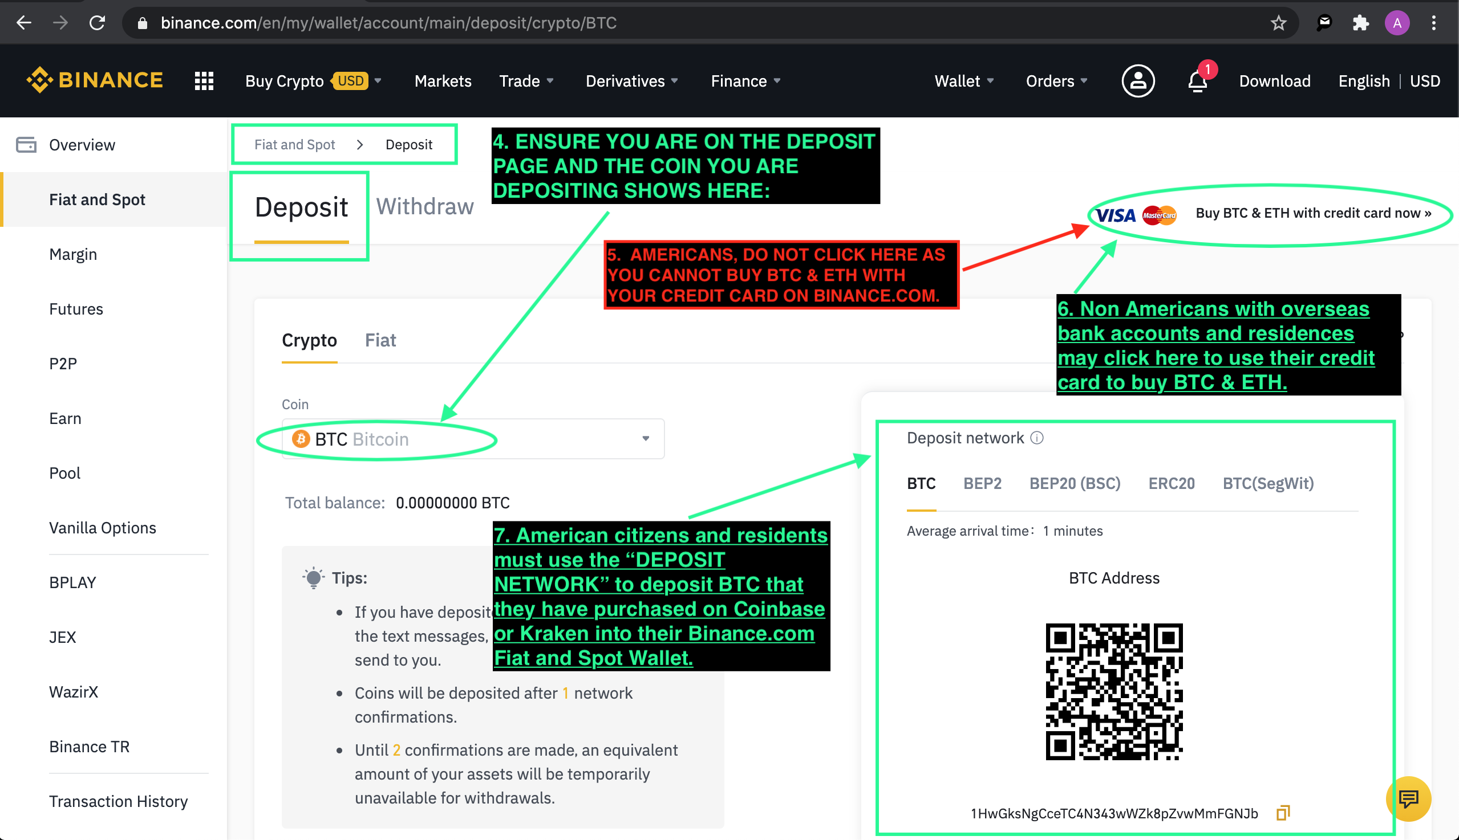The height and width of the screenshot is (840, 1459).
Task: Open JEX in the sidebar
Action: 62,638
